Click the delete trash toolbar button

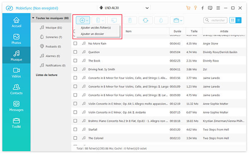coord(130,20)
